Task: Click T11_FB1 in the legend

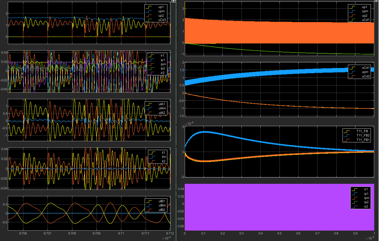Action: click(x=363, y=140)
